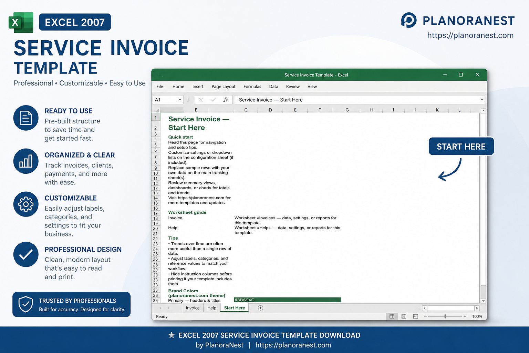529x353 pixels.
Task: Open the Home ribbon tab
Action: coord(178,87)
